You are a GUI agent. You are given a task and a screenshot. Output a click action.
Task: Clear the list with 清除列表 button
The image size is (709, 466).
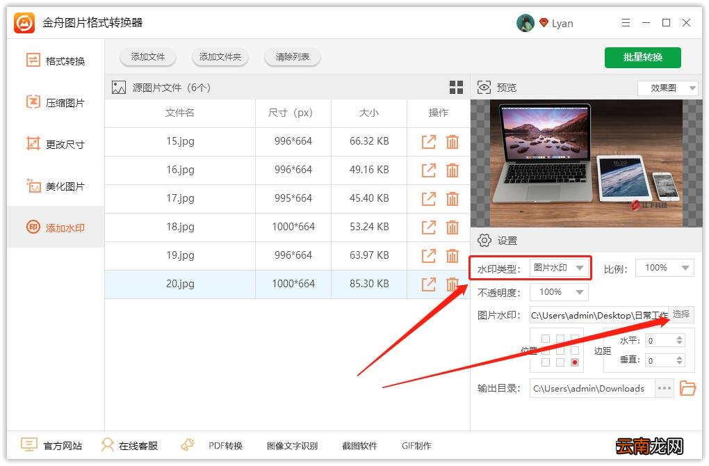point(293,57)
